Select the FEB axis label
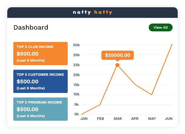185x134 pixels. click(101, 119)
